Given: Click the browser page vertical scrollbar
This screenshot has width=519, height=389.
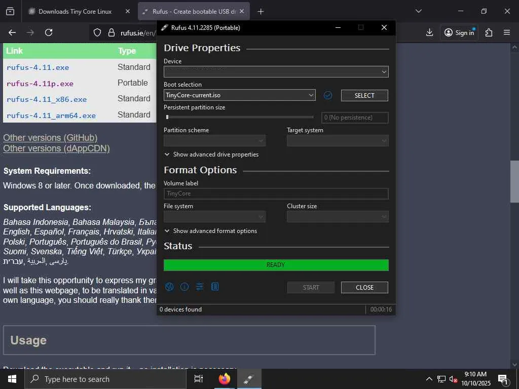Looking at the screenshot, I should point(514,182).
